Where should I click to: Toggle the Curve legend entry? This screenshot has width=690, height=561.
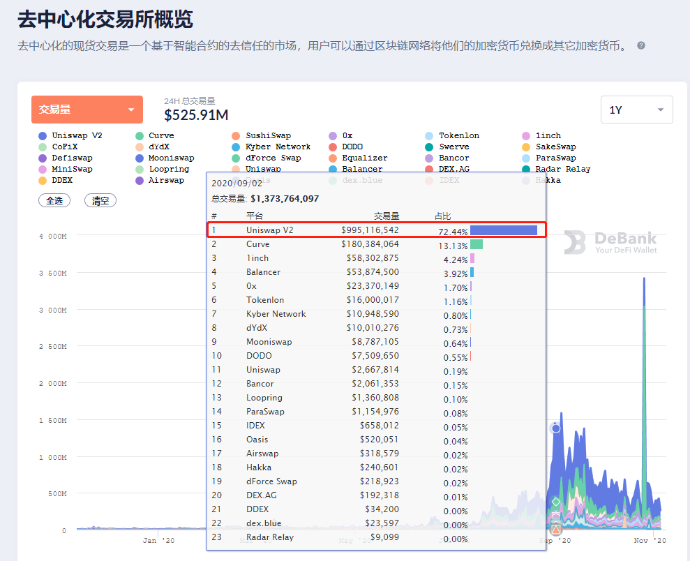click(x=155, y=135)
